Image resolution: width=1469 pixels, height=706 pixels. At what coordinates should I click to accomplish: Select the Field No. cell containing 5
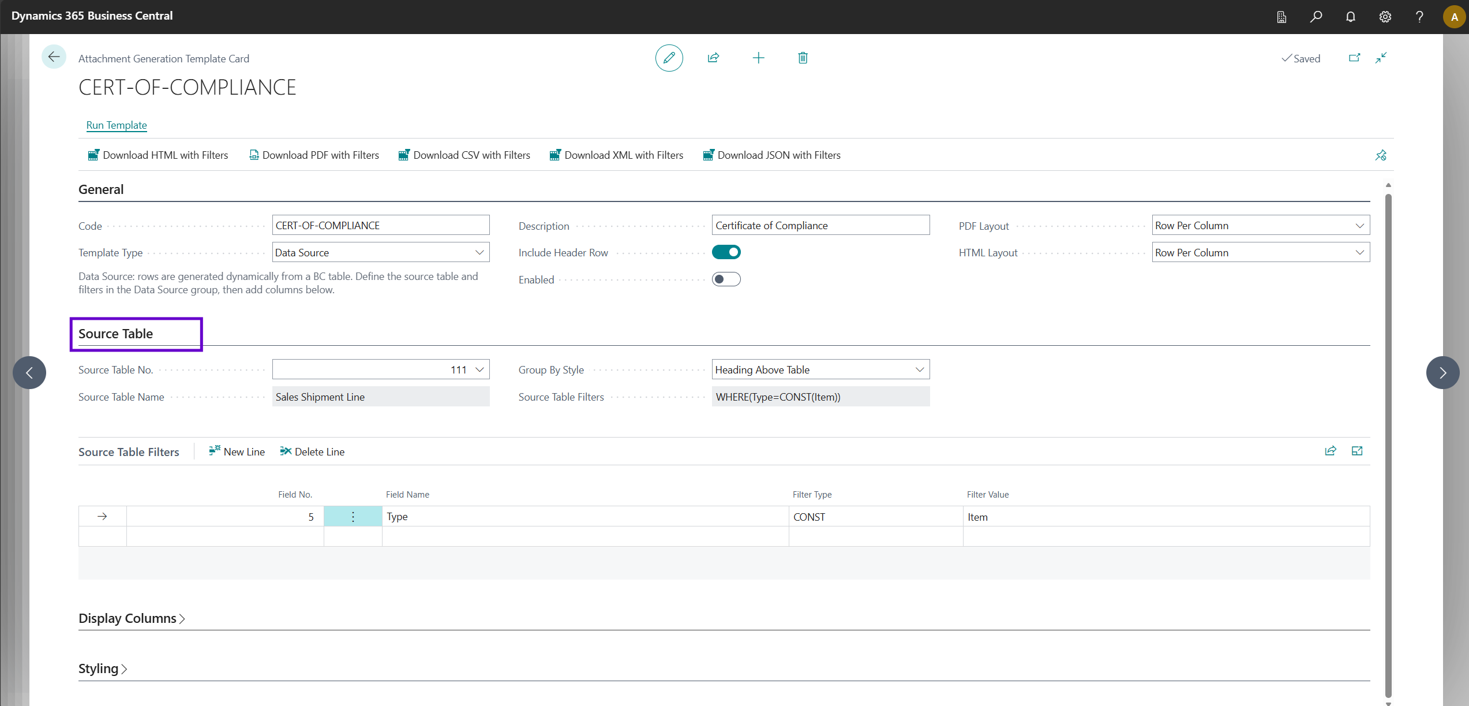click(x=225, y=517)
